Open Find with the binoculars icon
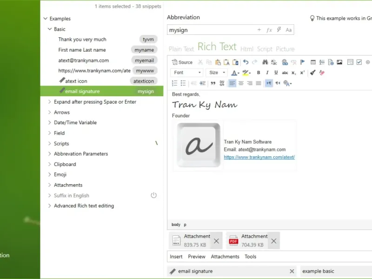Screen dimensions: 372x279 click(x=265, y=62)
